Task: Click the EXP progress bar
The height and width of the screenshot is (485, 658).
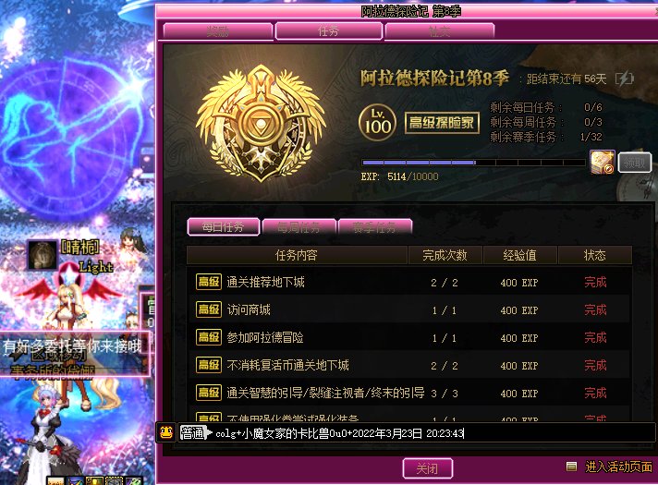Action: [x=473, y=163]
